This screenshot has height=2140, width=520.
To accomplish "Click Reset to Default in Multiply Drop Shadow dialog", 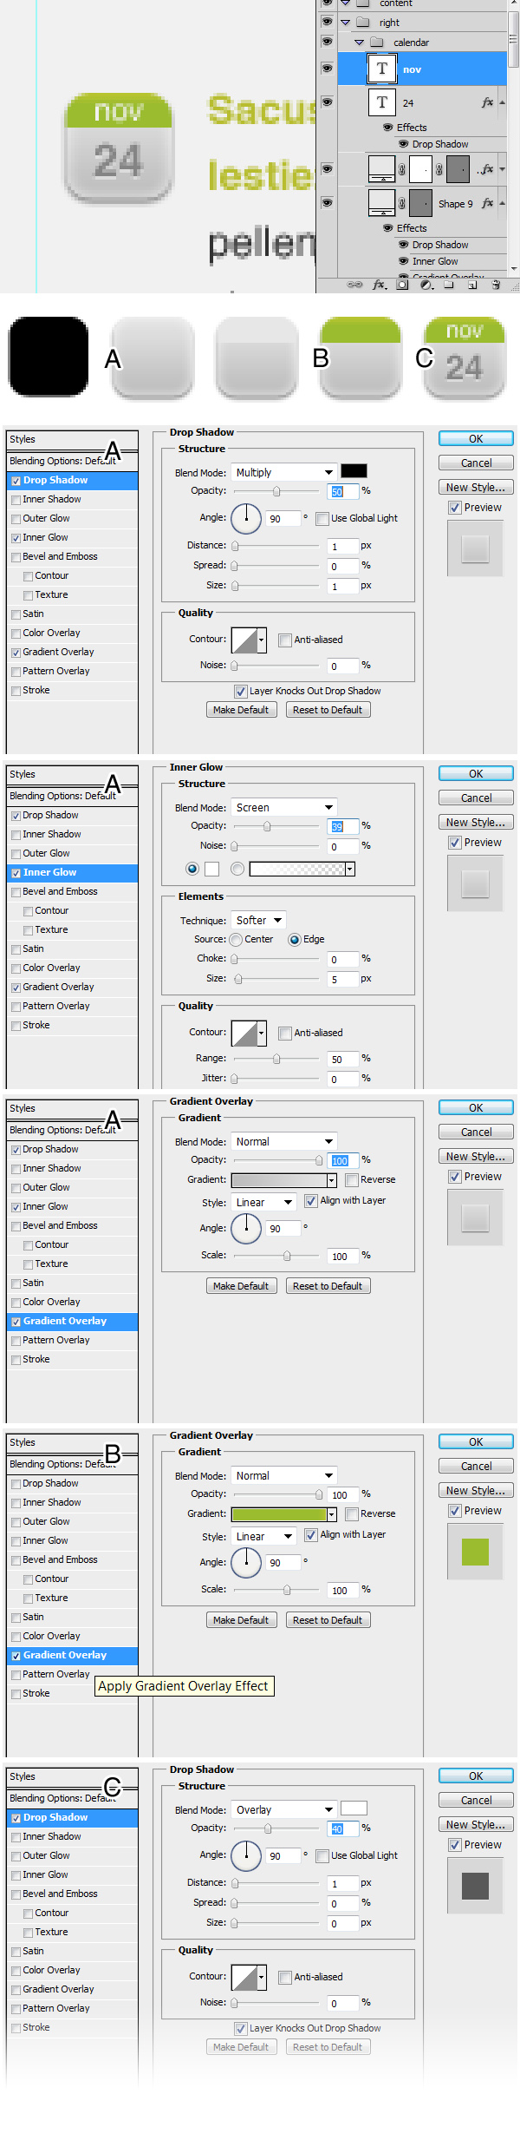I will coord(328,710).
